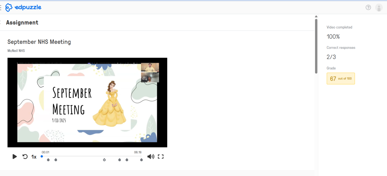This screenshot has width=387, height=176.
Task: Jump to the second question marker on timeline
Action: [x=56, y=160]
